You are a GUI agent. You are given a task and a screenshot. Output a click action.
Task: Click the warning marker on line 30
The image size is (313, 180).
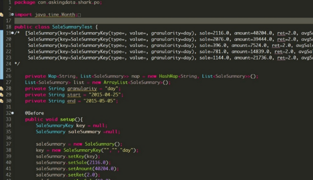pyautogui.click(x=1, y=101)
